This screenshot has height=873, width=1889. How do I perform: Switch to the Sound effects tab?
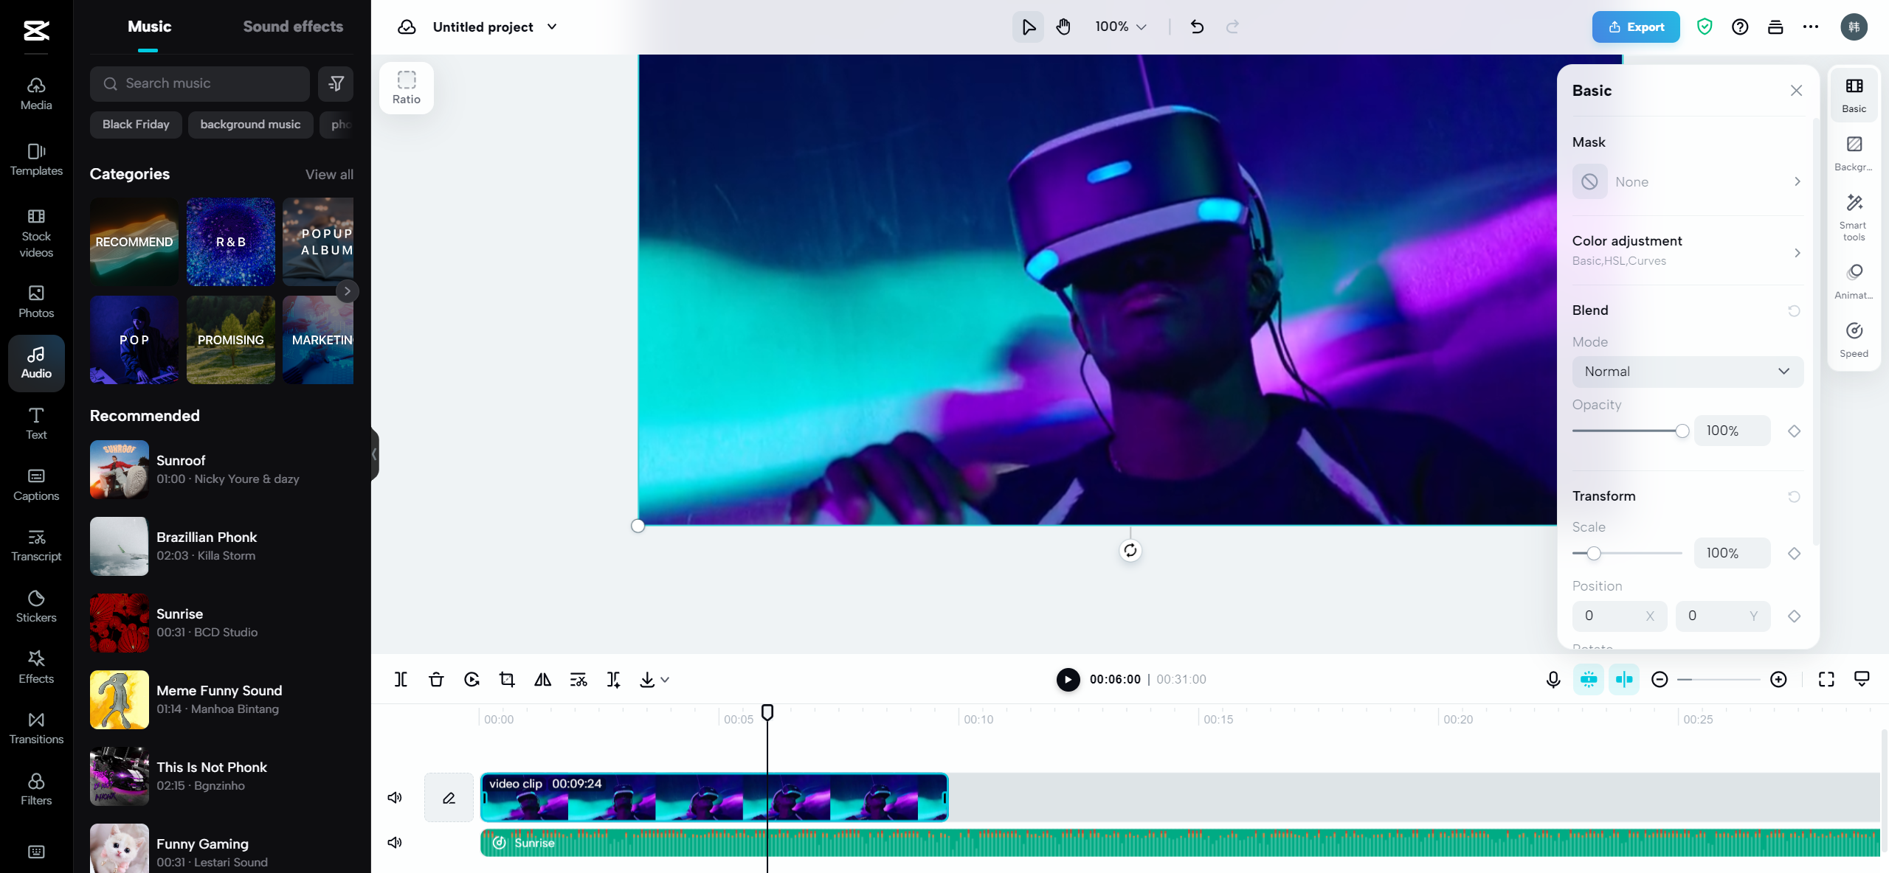click(292, 26)
